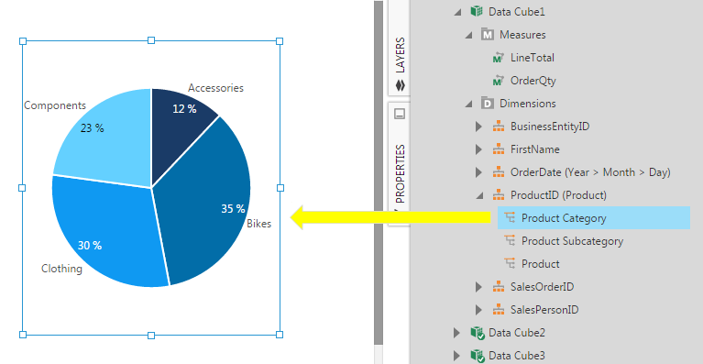The height and width of the screenshot is (364, 703).
Task: Click the Data Cube1 cube icon
Action: (477, 11)
